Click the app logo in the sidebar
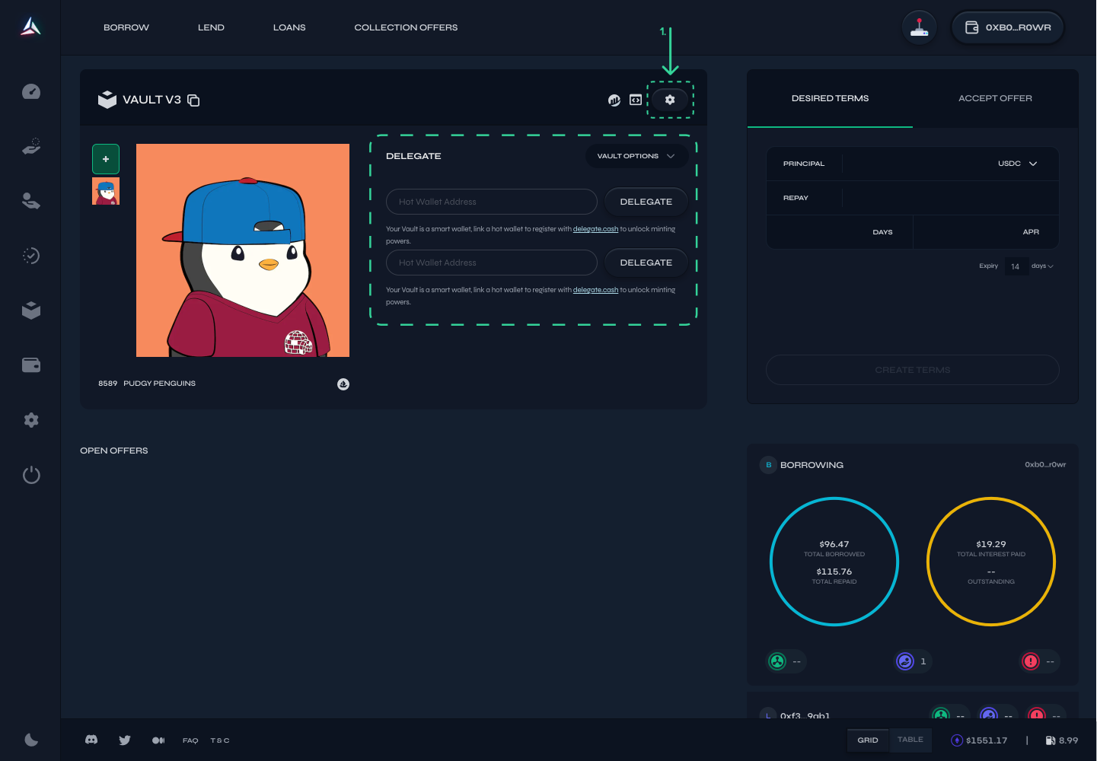The height and width of the screenshot is (761, 1097). click(30, 27)
